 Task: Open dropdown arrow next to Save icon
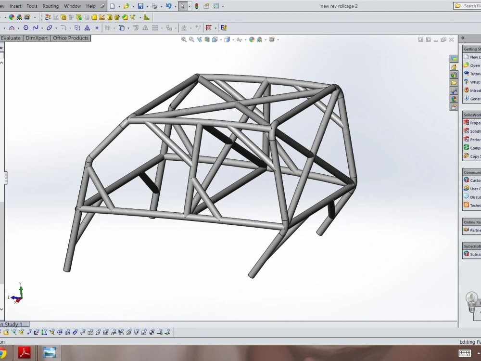coord(147,6)
